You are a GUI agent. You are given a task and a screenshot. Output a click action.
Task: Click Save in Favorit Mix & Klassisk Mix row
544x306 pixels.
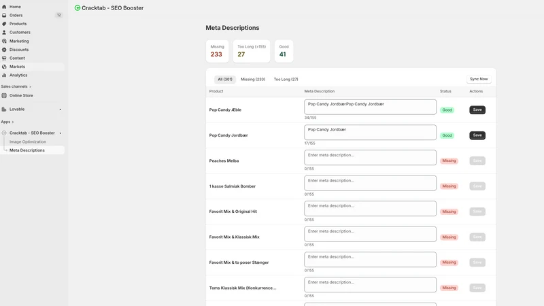(477, 237)
